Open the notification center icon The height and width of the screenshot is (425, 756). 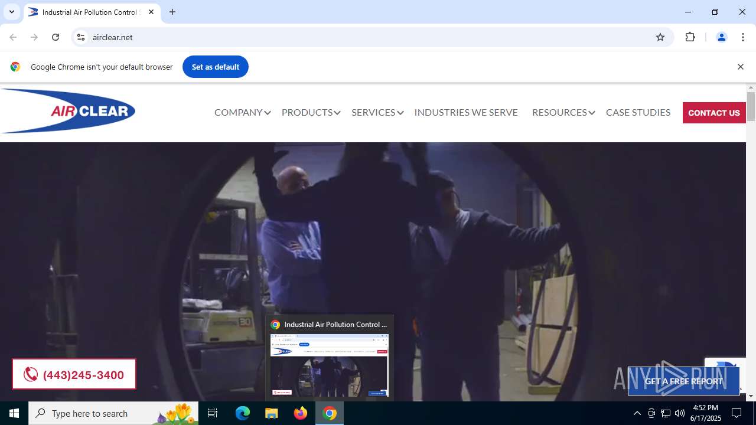(737, 413)
